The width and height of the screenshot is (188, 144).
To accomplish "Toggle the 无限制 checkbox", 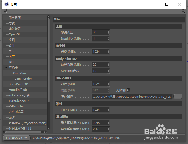I will pyautogui.click(x=128, y=90).
